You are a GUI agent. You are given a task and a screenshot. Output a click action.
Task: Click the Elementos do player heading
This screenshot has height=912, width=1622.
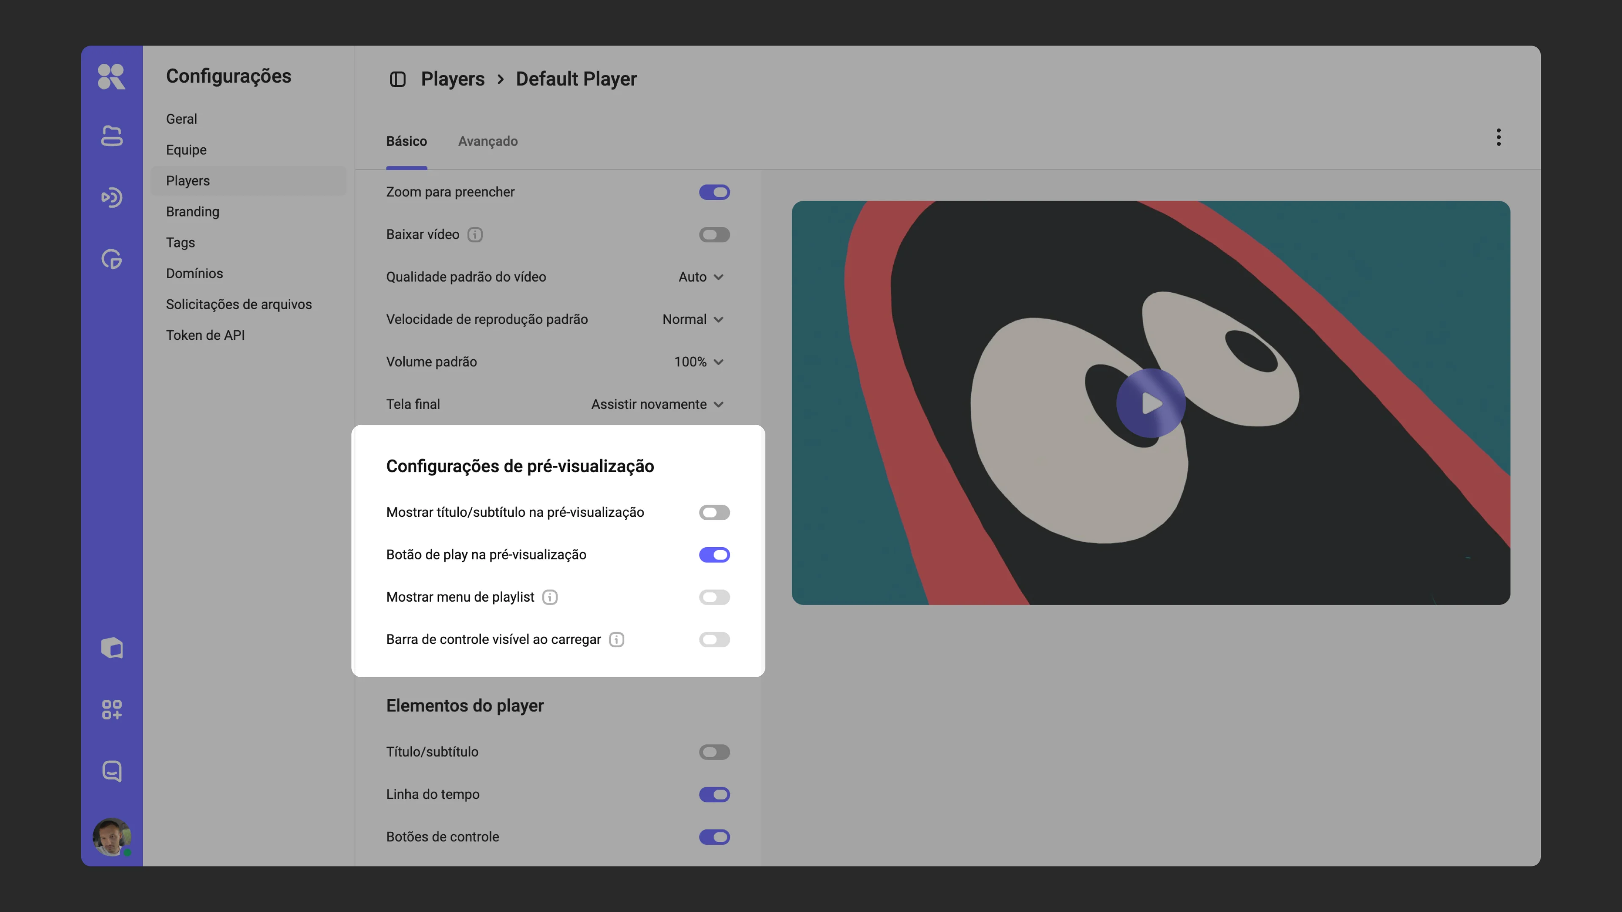click(465, 706)
